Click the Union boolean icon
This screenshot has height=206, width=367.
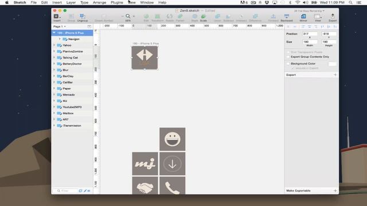pos(217,17)
